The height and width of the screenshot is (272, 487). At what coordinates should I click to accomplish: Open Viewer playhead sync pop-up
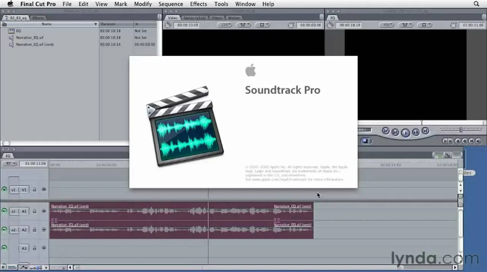(x=243, y=25)
